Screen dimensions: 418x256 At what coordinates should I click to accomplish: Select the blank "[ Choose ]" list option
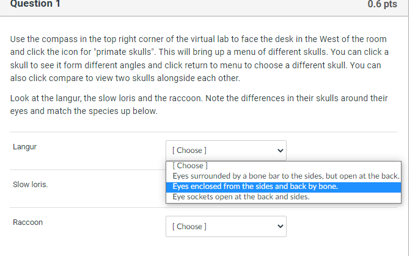[x=190, y=166]
